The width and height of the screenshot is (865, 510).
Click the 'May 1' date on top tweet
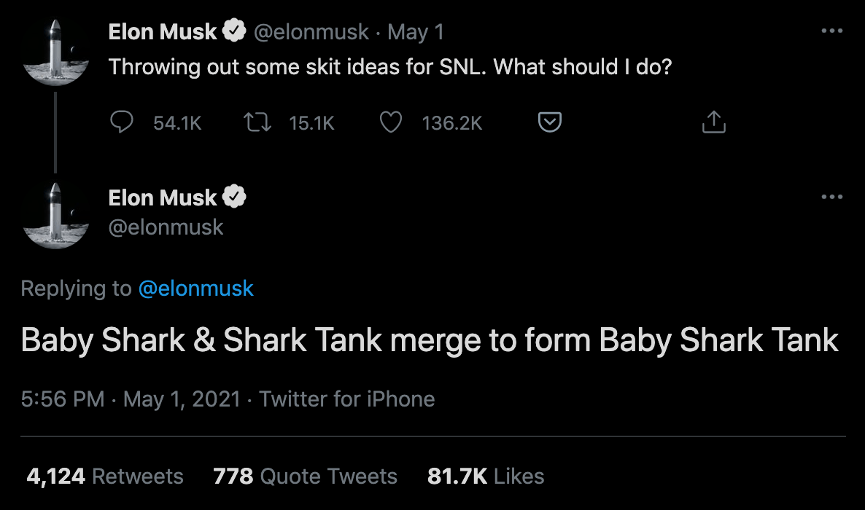[415, 32]
